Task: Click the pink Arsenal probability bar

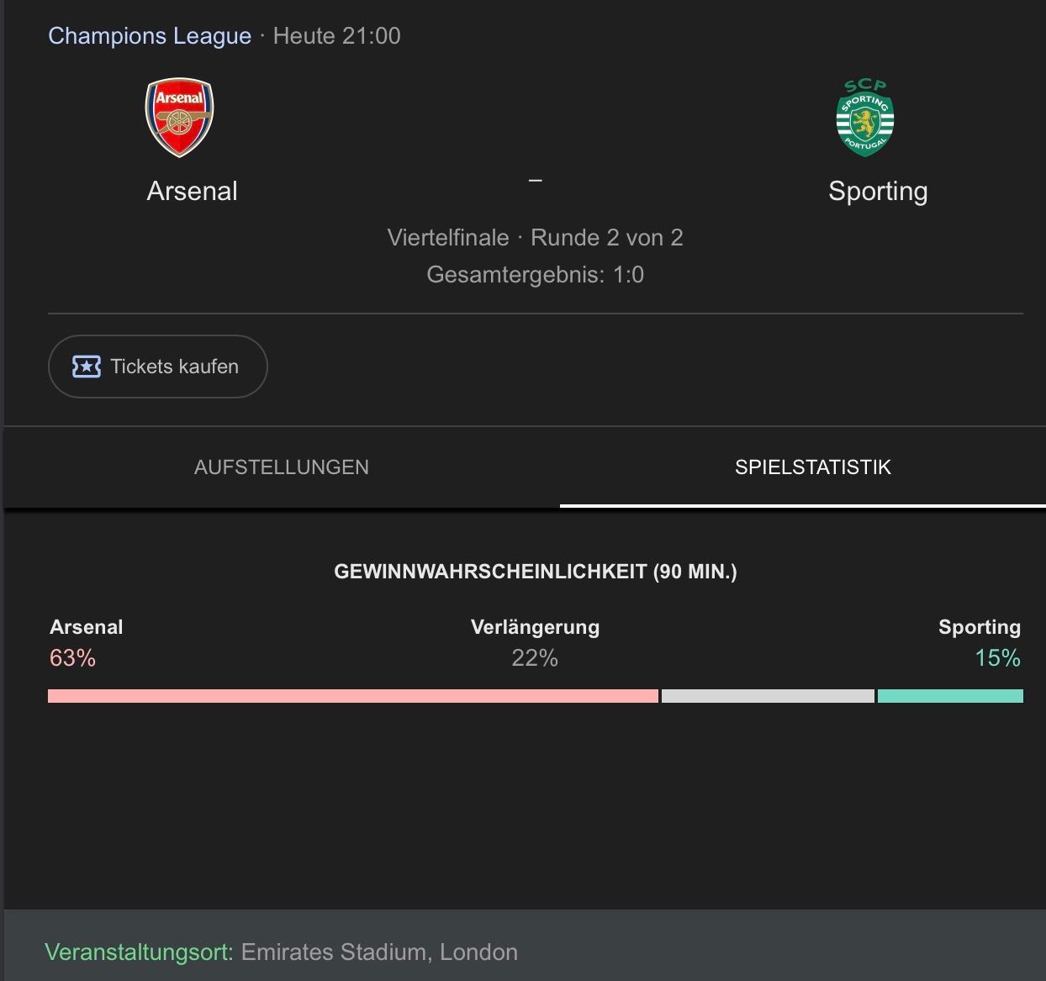Action: click(x=353, y=696)
